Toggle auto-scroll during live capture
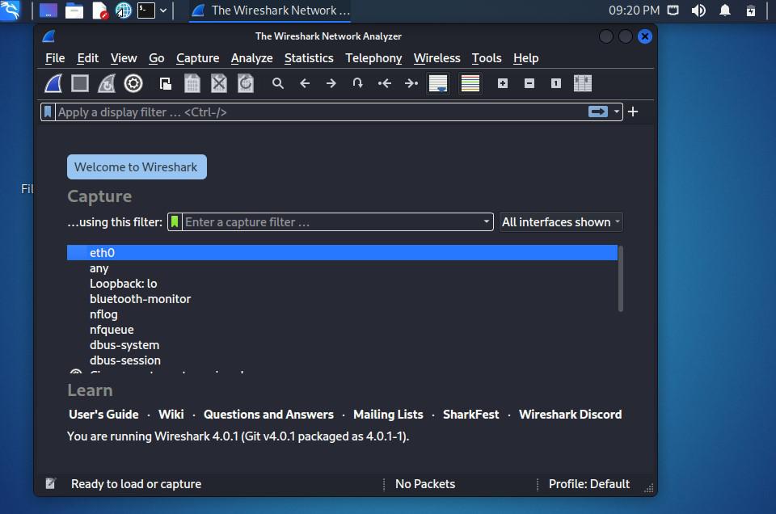The width and height of the screenshot is (776, 514). click(x=438, y=83)
